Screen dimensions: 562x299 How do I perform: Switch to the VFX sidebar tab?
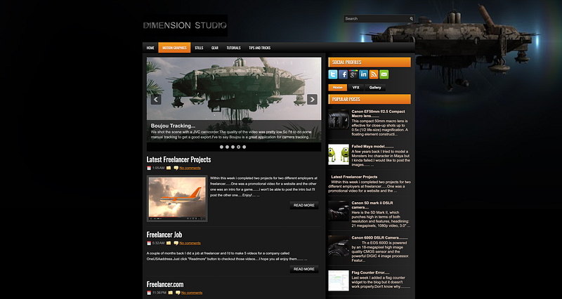[356, 87]
